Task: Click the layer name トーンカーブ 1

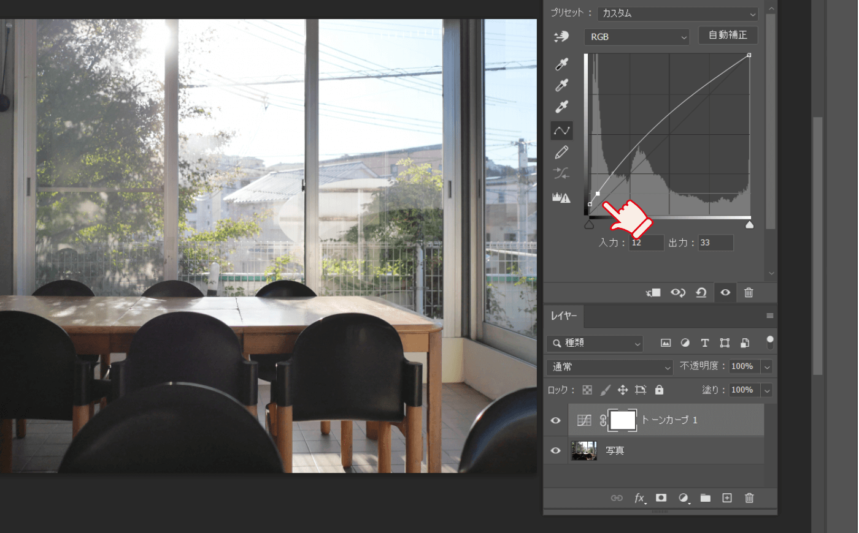Action: tap(669, 420)
